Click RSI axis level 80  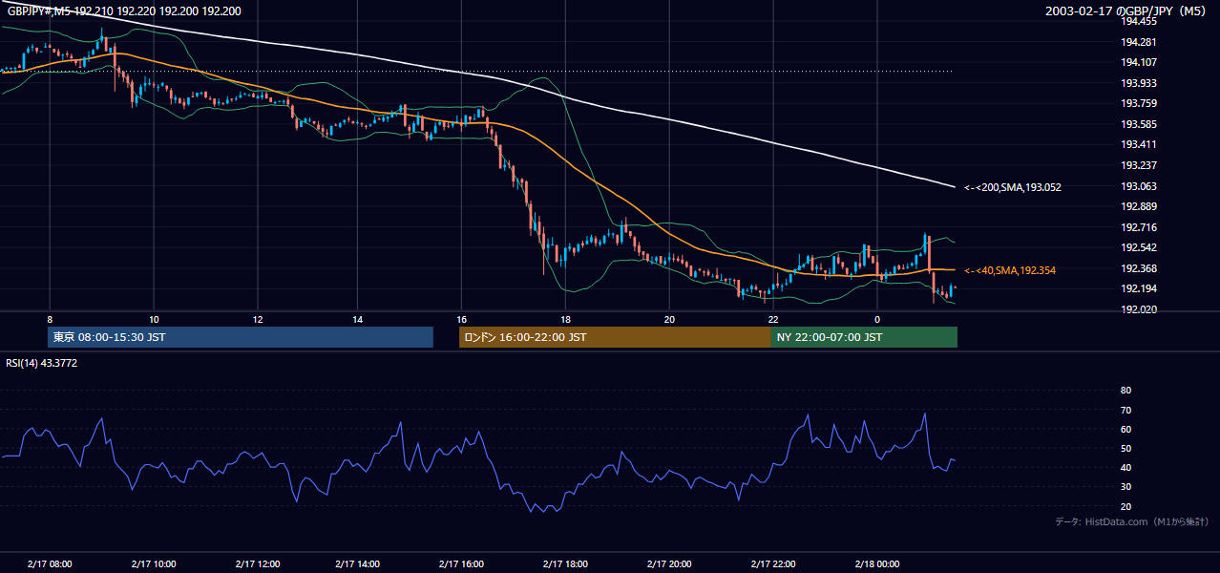(x=1125, y=391)
